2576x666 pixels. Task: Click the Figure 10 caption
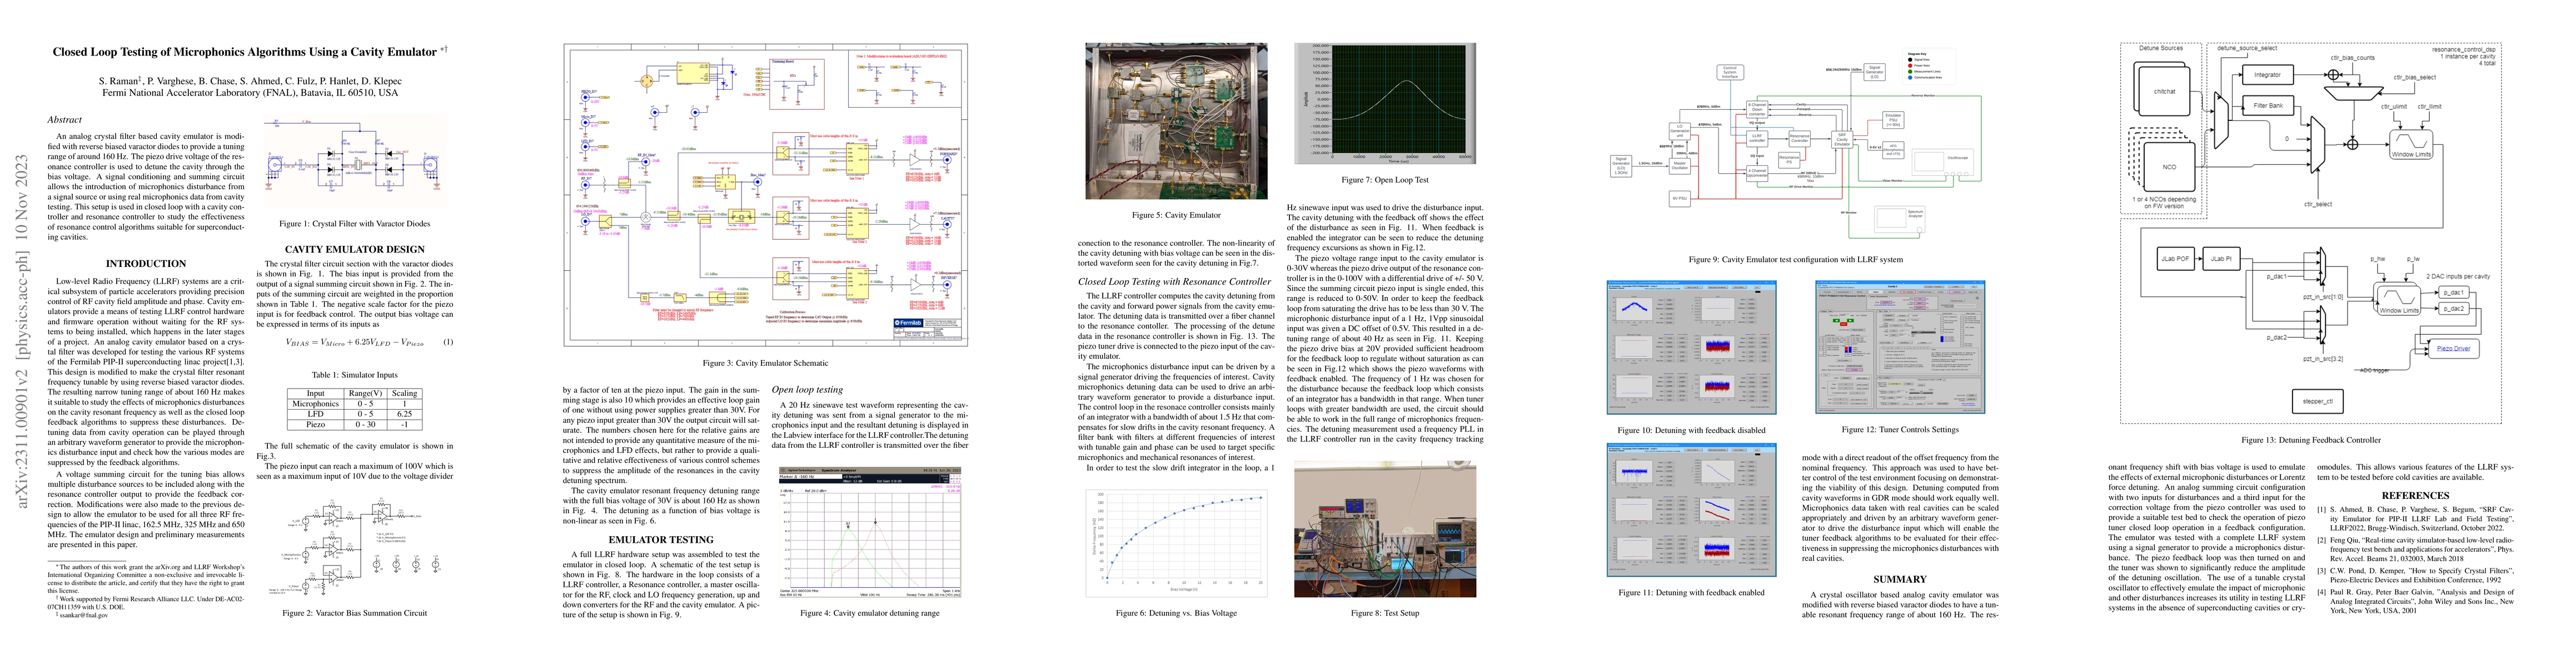coord(1691,430)
